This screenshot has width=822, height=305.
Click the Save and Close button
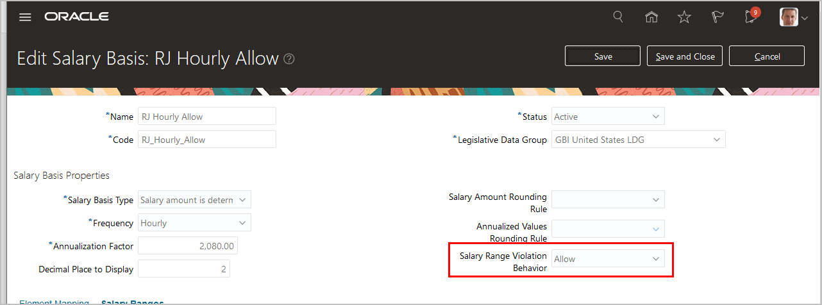[685, 56]
